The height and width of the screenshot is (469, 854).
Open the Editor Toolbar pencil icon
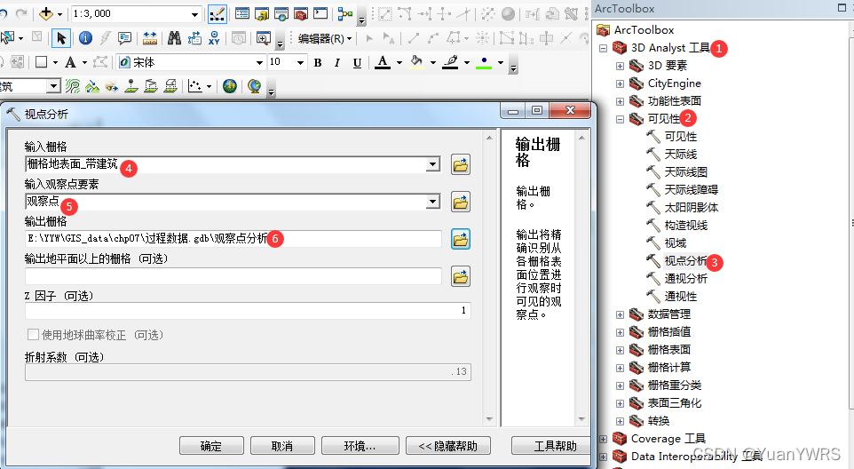point(217,13)
